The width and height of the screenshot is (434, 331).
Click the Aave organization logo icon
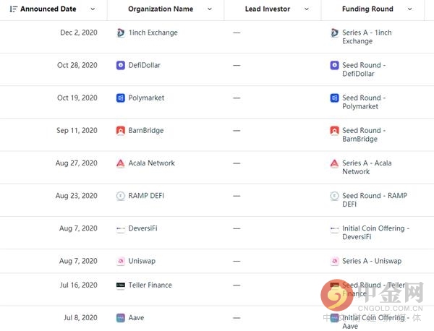120,318
